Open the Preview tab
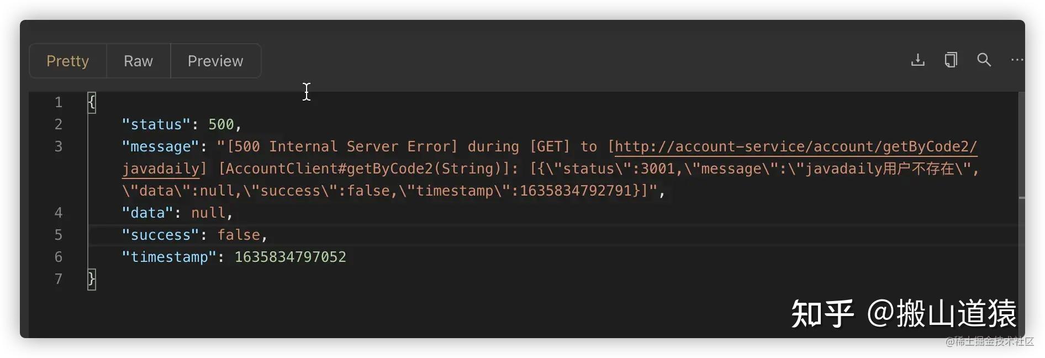The image size is (1045, 358). pyautogui.click(x=215, y=61)
